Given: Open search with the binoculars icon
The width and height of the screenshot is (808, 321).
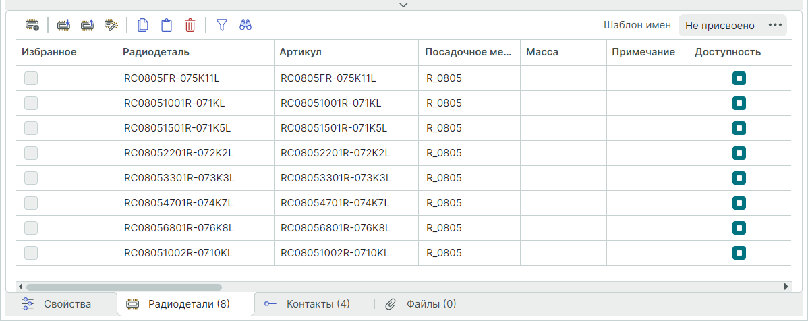Looking at the screenshot, I should point(246,25).
